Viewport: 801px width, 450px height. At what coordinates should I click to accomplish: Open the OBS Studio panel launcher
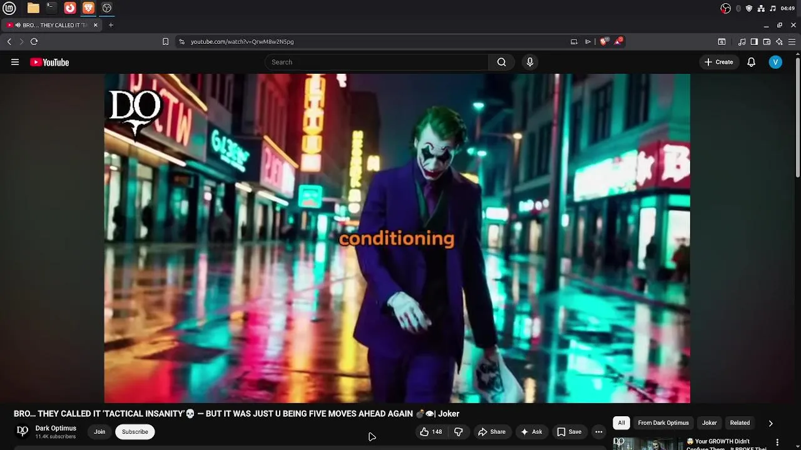point(107,8)
